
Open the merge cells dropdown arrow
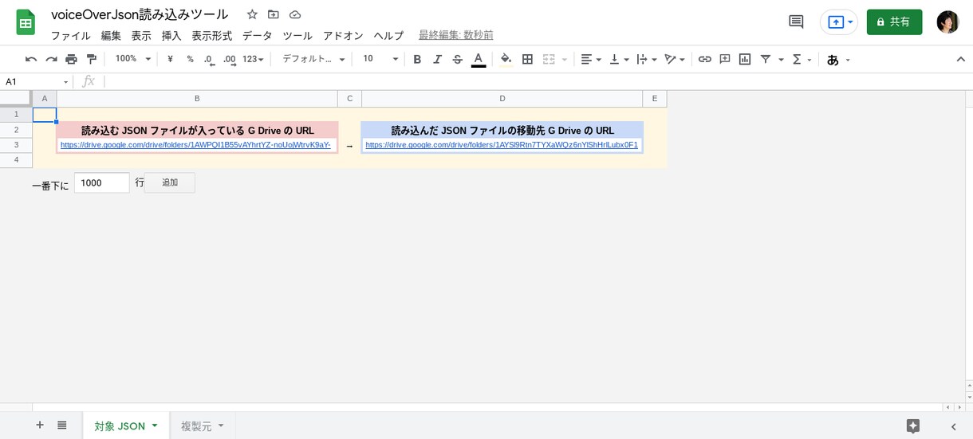pyautogui.click(x=565, y=60)
